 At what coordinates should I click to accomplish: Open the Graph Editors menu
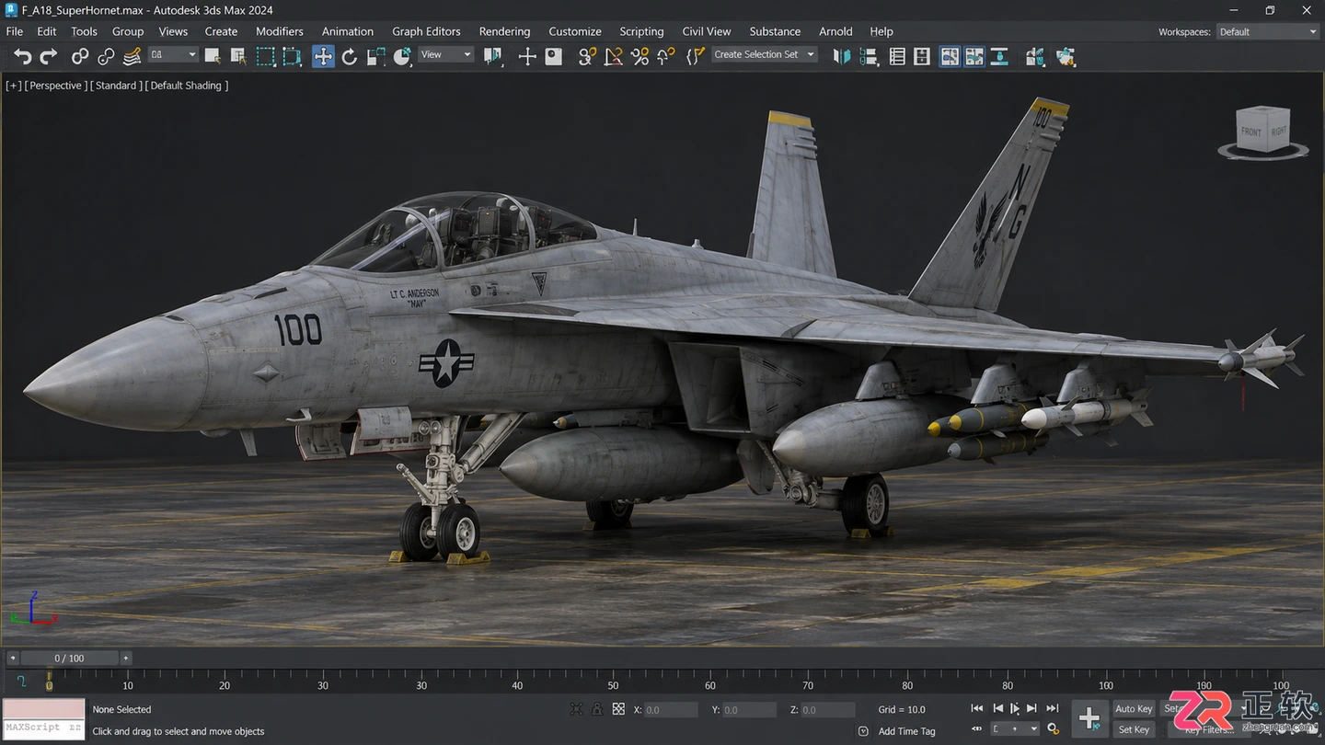click(426, 31)
